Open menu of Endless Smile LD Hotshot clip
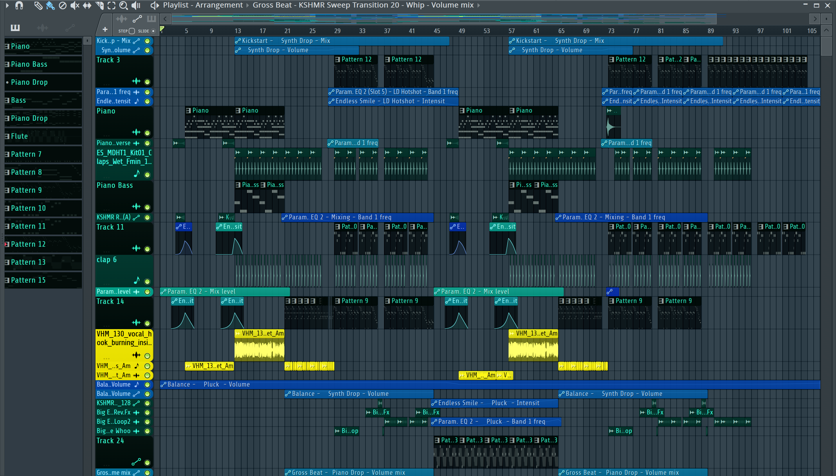 click(331, 101)
